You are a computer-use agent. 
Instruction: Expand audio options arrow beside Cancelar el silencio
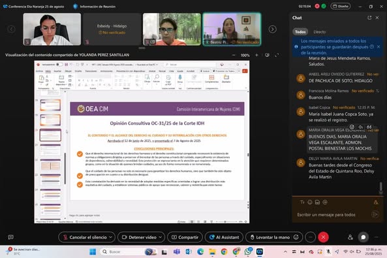(x=111, y=237)
